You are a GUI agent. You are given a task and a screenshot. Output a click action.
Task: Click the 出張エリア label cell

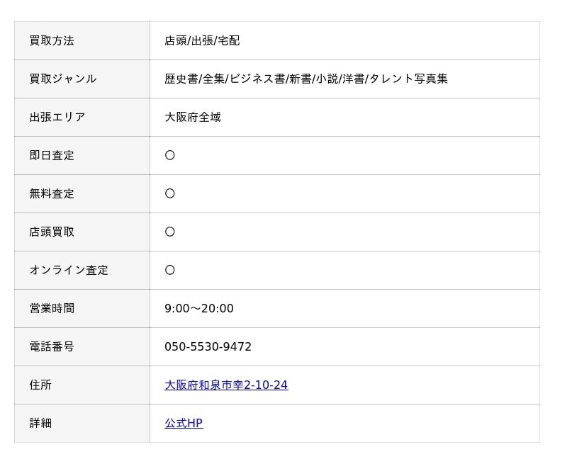point(82,118)
